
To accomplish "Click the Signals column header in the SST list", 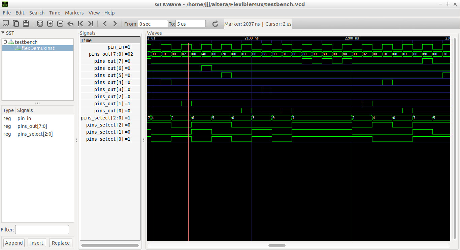I will (x=25, y=110).
